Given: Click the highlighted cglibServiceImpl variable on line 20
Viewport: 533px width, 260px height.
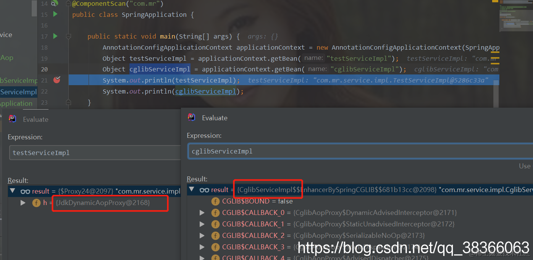Looking at the screenshot, I should [160, 69].
